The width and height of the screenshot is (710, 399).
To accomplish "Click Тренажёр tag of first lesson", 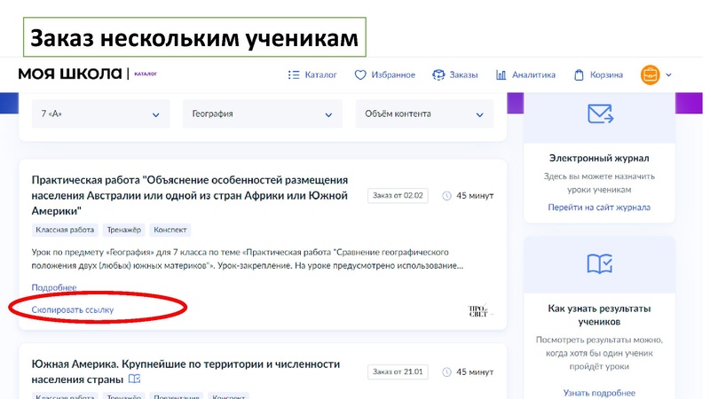I will tap(123, 230).
